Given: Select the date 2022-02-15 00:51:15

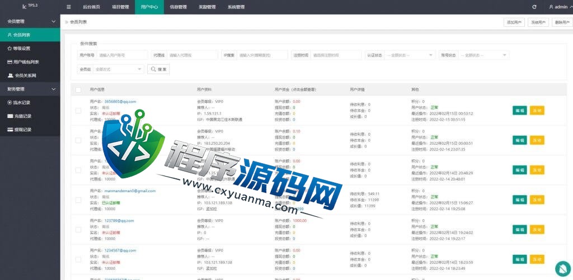Looking at the screenshot, I should (x=447, y=120).
